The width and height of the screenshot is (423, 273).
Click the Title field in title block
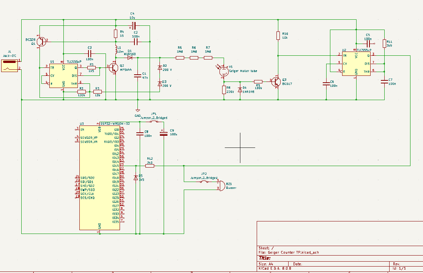click(265, 258)
